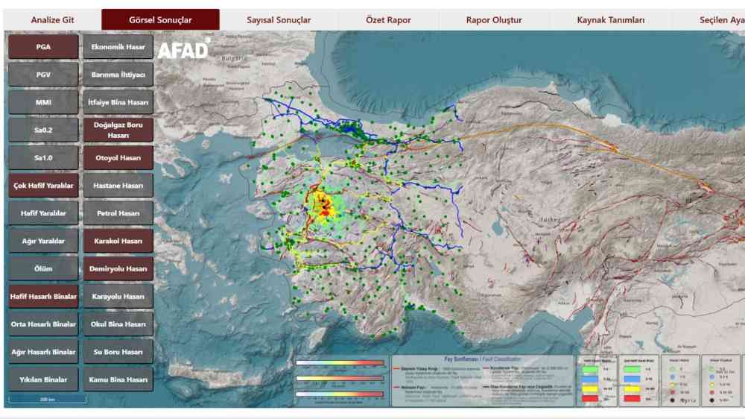Show Barınma İhtiyacı layer
This screenshot has width=745, height=419.
click(118, 75)
